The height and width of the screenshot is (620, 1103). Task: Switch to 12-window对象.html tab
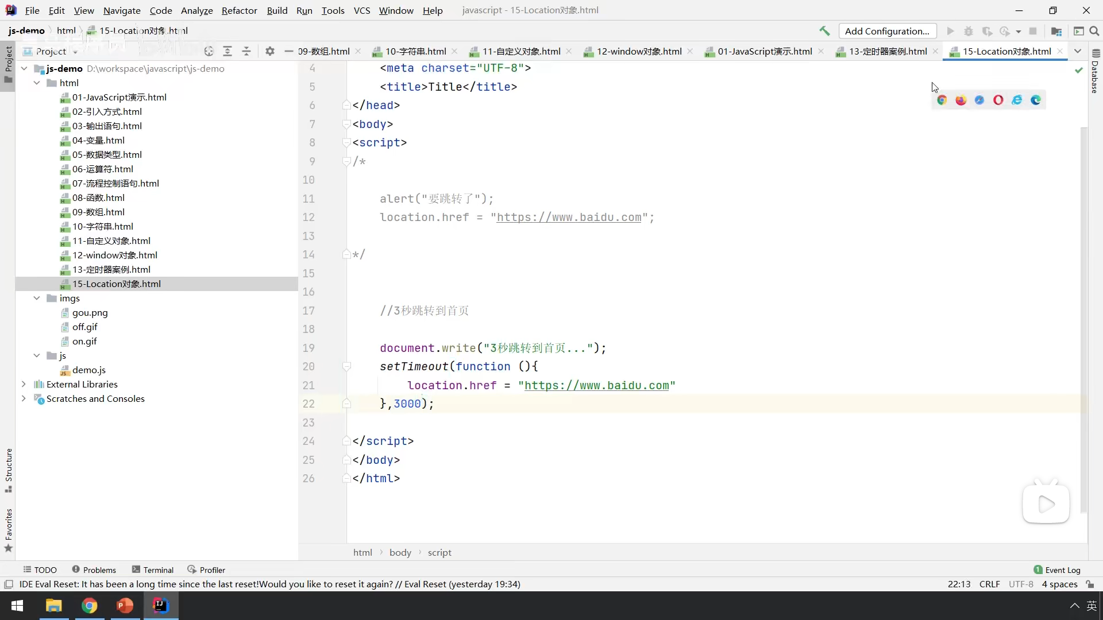[x=639, y=52]
